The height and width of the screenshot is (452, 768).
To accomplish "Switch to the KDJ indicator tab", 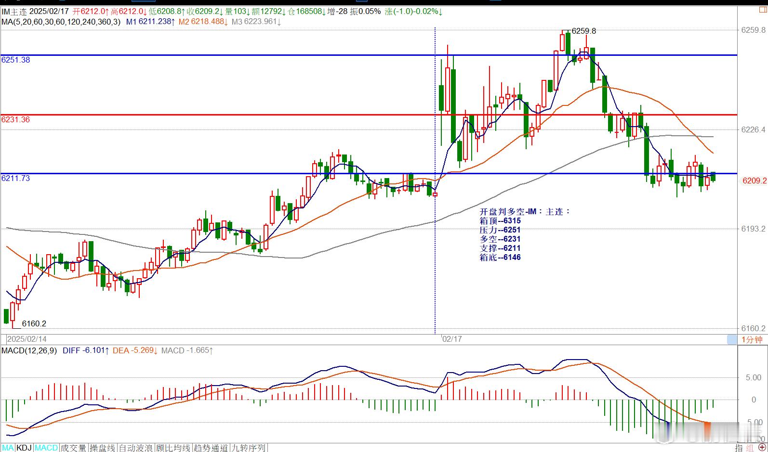I will click(x=24, y=448).
